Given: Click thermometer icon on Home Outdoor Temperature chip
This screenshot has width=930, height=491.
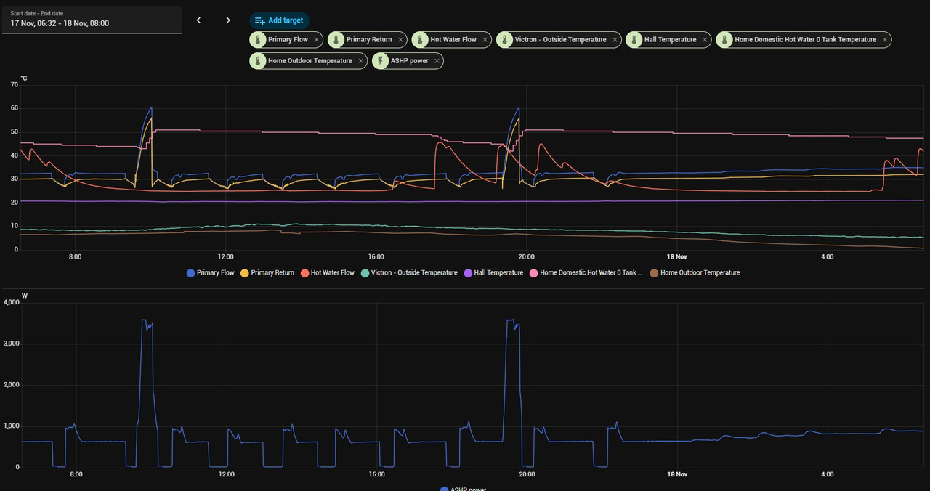Looking at the screenshot, I should [x=259, y=61].
